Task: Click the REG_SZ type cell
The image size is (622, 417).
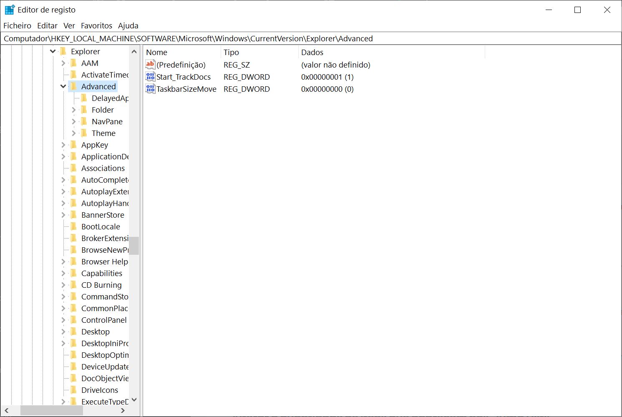Action: click(x=237, y=65)
